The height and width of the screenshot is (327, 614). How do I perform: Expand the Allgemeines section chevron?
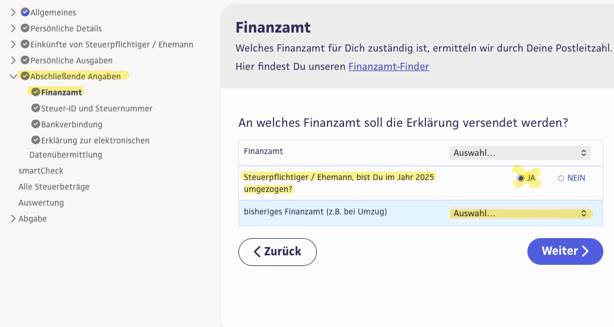click(x=14, y=12)
